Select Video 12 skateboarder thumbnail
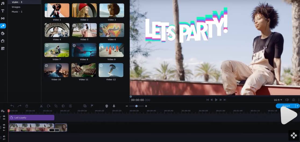The image size is (300, 142). pyautogui.click(x=111, y=70)
